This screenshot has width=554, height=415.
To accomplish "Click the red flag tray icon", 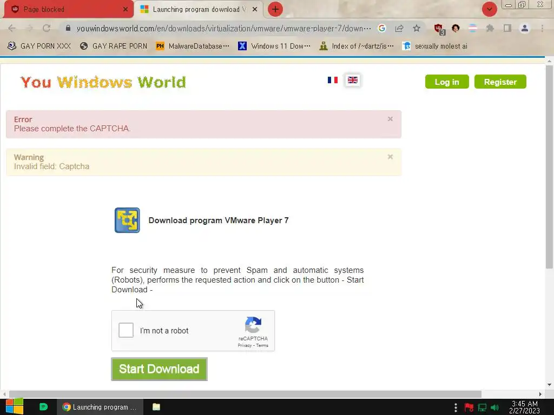I will point(469,407).
